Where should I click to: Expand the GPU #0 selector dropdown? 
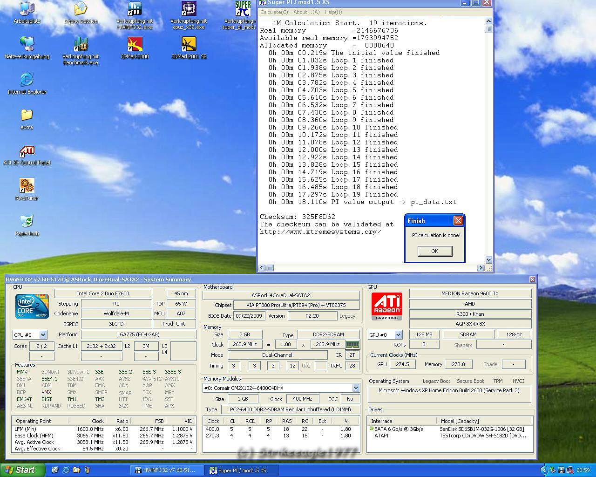[x=398, y=335]
